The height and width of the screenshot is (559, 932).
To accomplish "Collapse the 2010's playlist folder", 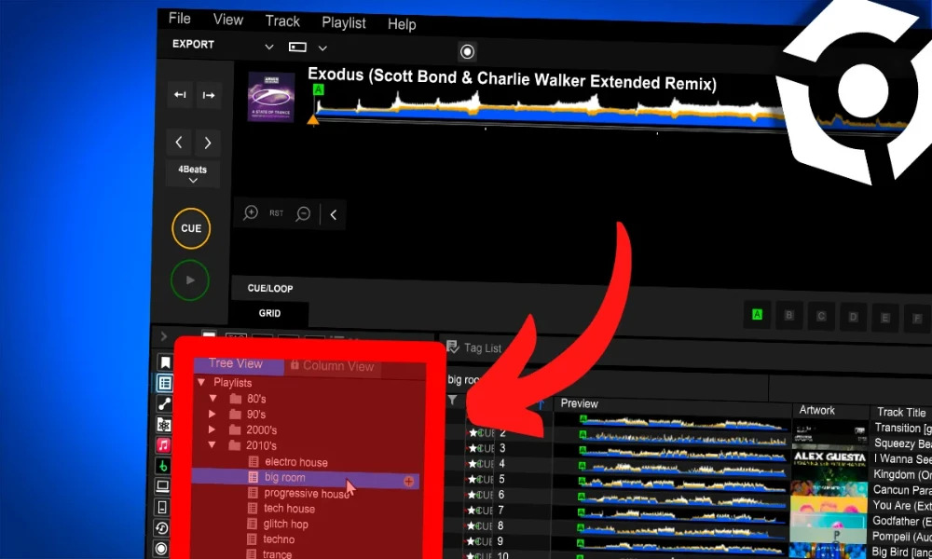I will (x=211, y=444).
